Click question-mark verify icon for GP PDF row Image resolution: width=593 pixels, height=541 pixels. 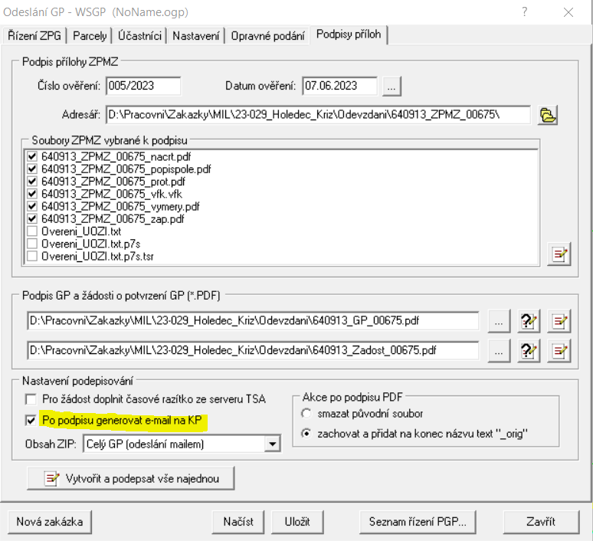[528, 322]
